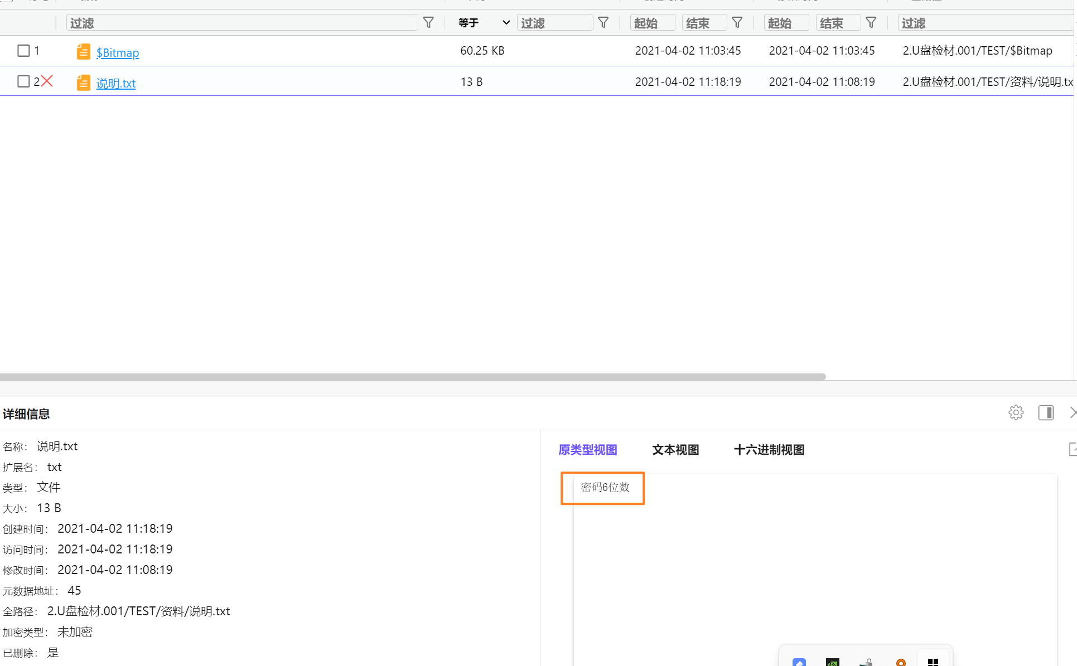Open the 说明.txt file link
This screenshot has height=666, width=1077.
click(x=116, y=84)
